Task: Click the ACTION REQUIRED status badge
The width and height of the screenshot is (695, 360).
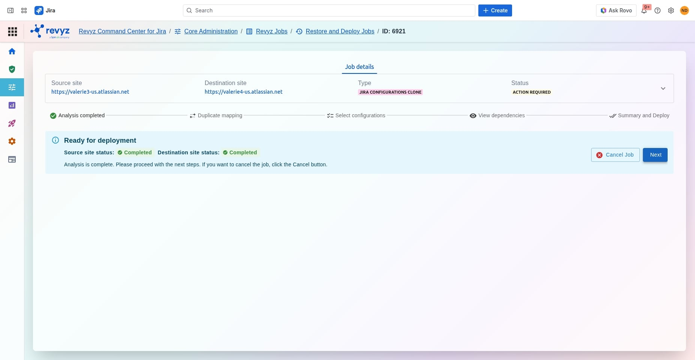Action: [532, 92]
